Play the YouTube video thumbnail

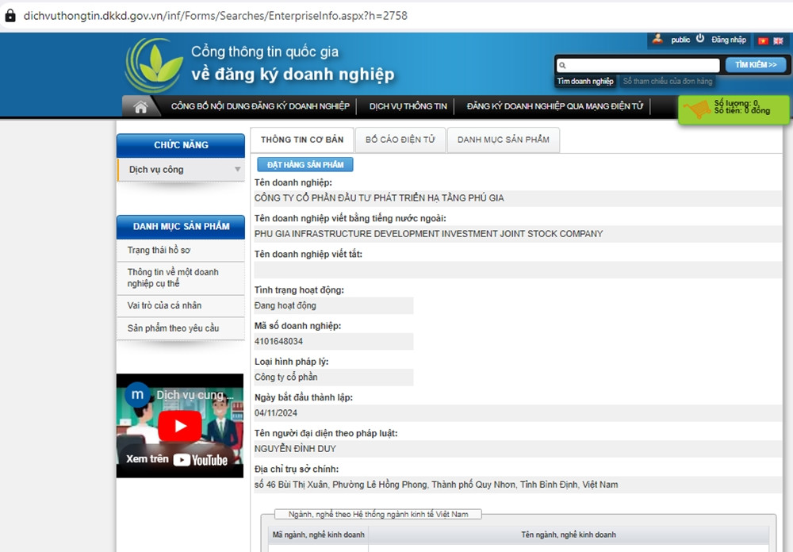click(179, 426)
